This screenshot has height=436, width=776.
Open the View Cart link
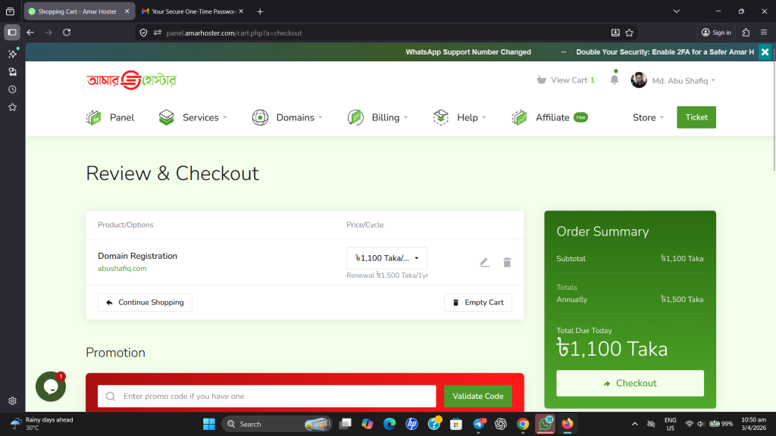click(x=566, y=80)
